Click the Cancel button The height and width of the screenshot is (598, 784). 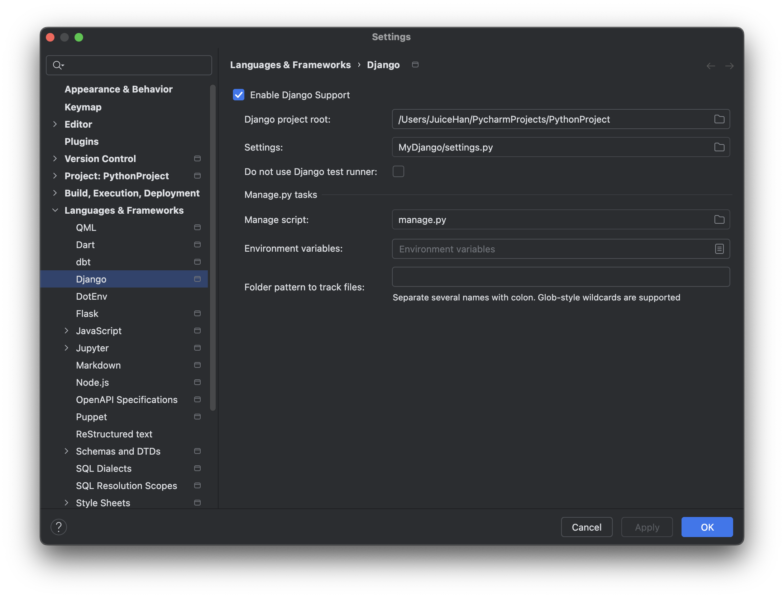[x=586, y=527]
